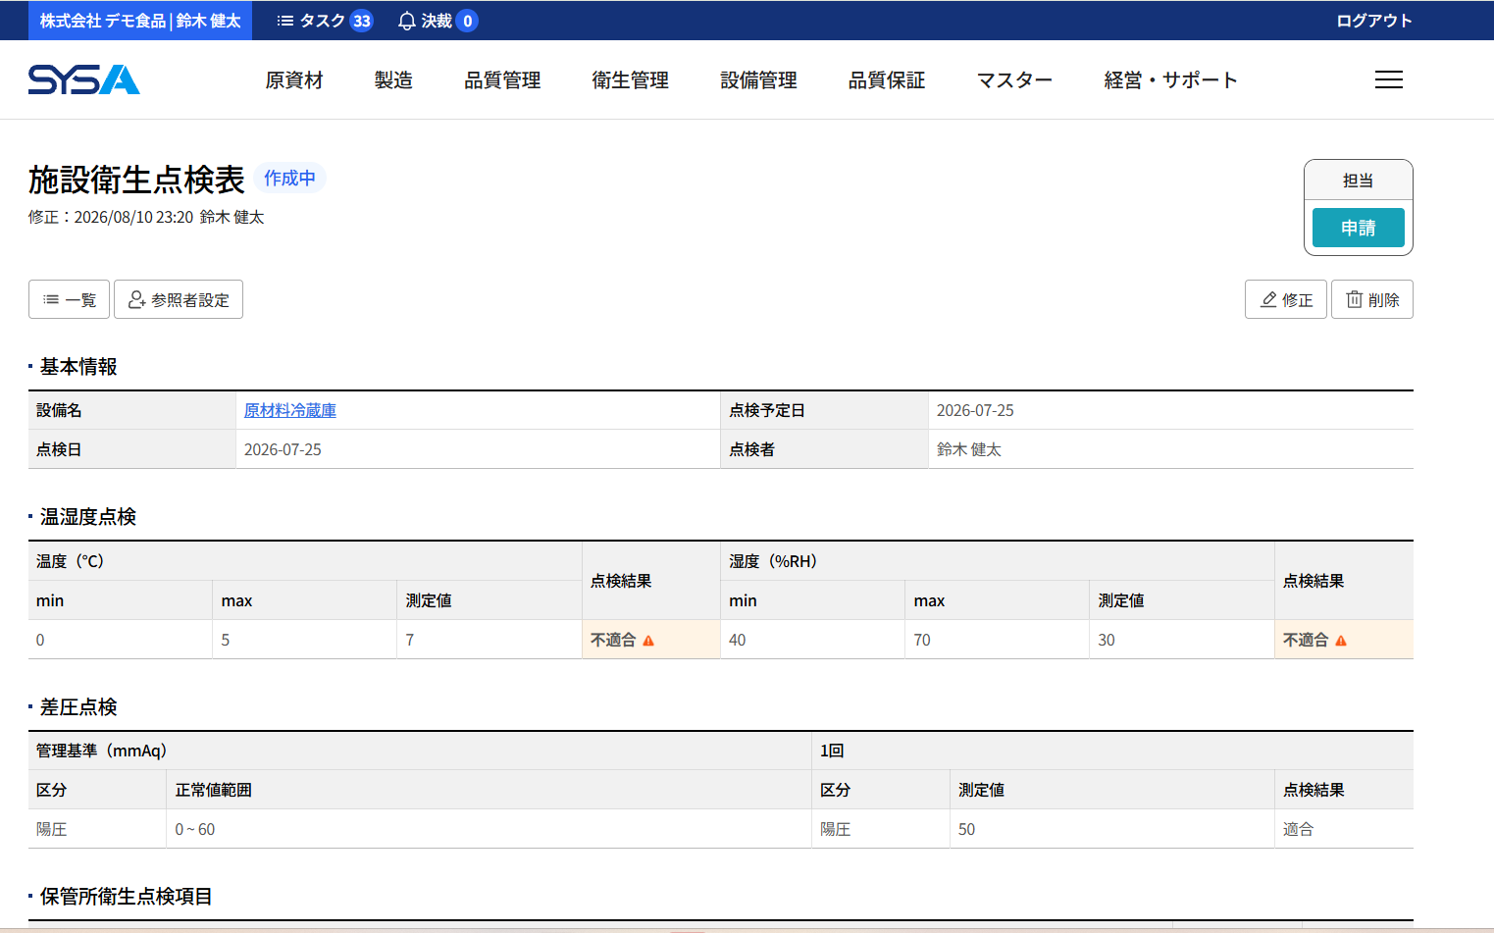The height and width of the screenshot is (933, 1494).
Task: Click differential pressure measured value 50
Action: point(967,829)
